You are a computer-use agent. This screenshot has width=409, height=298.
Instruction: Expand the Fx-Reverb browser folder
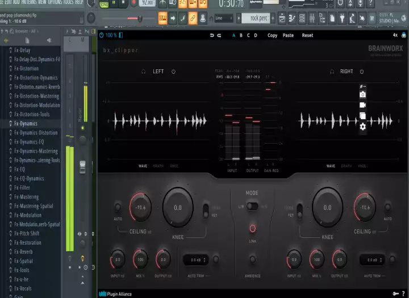(x=23, y=252)
